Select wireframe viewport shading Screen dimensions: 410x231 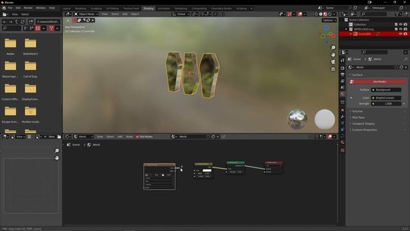316,14
